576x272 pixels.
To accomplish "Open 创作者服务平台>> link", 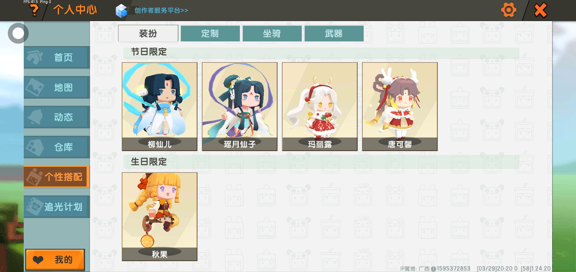I will pos(161,10).
